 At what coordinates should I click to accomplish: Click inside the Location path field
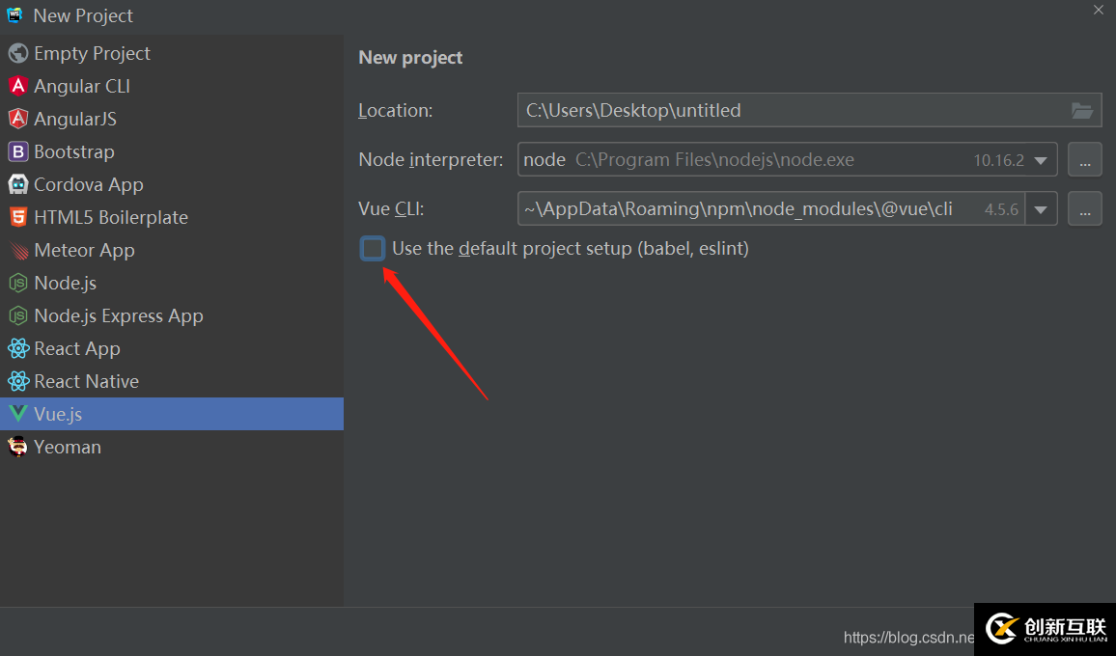(724, 110)
